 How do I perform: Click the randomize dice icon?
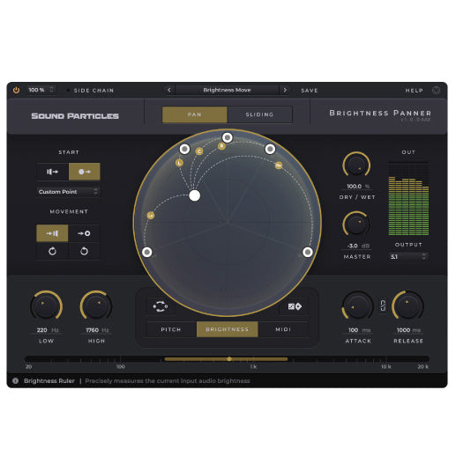click(x=295, y=306)
